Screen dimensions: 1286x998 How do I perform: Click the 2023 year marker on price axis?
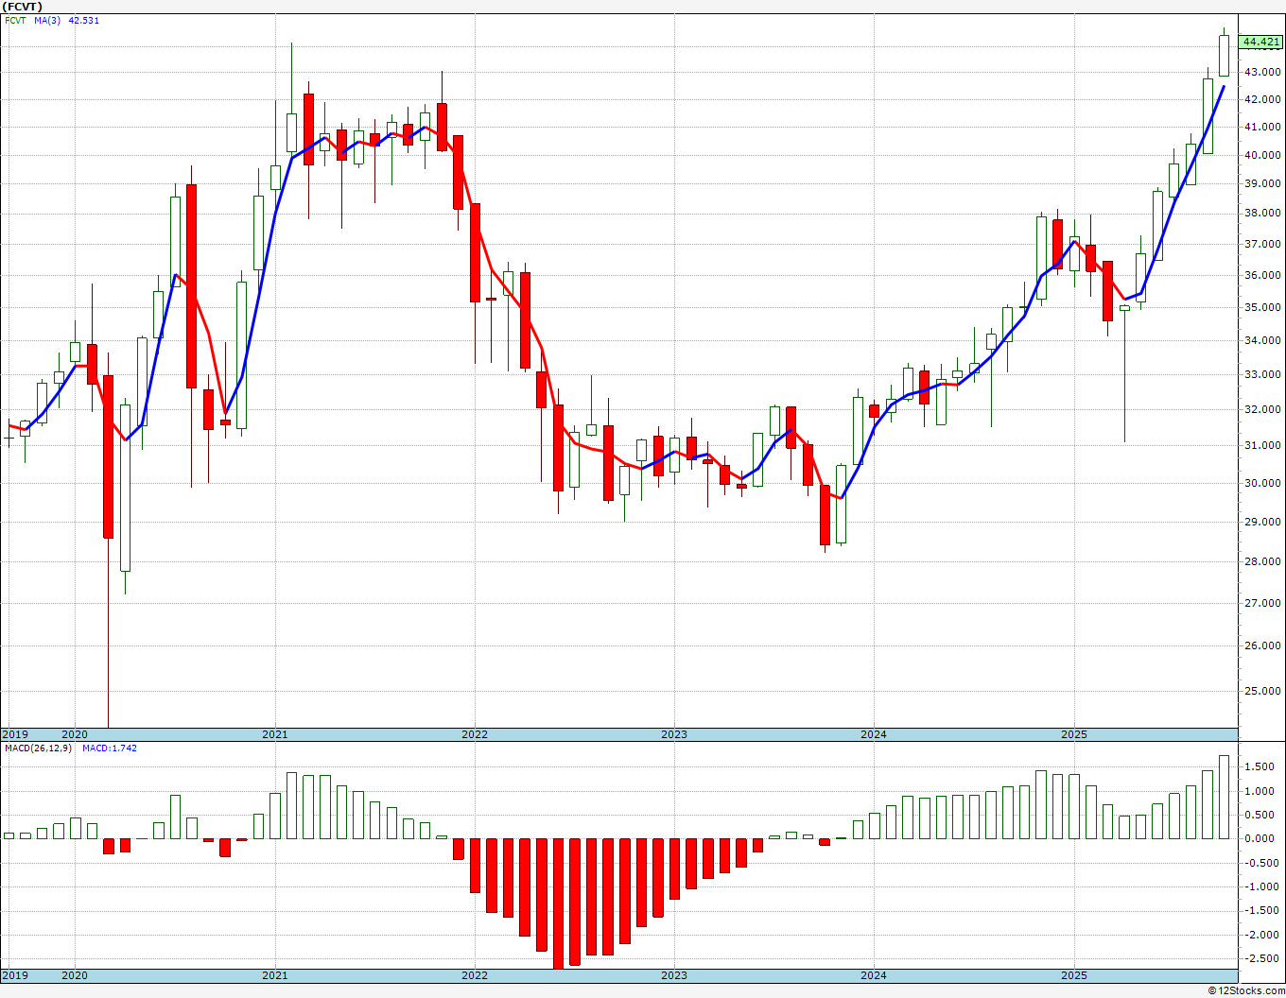coord(674,734)
